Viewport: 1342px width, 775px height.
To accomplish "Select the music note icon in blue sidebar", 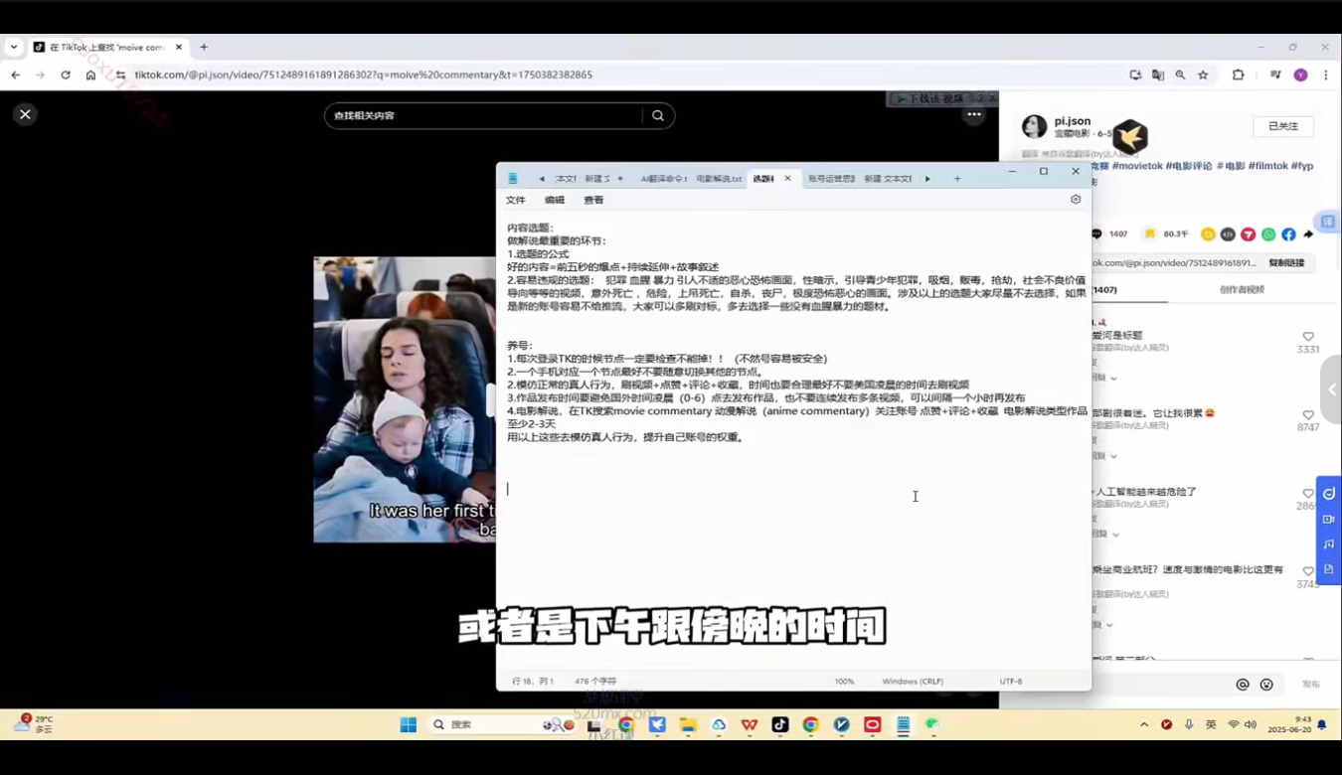I will coord(1328,543).
